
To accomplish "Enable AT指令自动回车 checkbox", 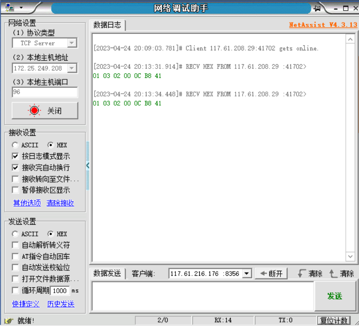I will [x=16, y=256].
